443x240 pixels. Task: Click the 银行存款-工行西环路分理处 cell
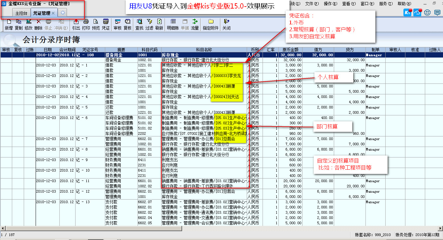pos(204,186)
